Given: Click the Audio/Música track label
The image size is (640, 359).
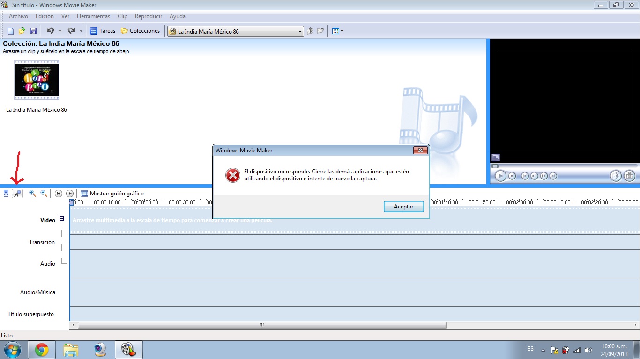Looking at the screenshot, I should (x=37, y=292).
